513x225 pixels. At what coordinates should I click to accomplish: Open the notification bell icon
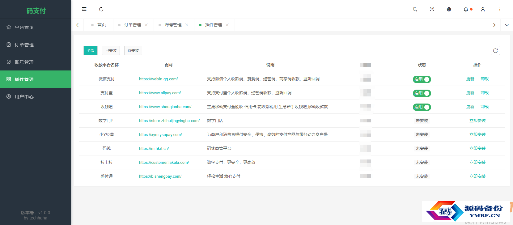[466, 9]
